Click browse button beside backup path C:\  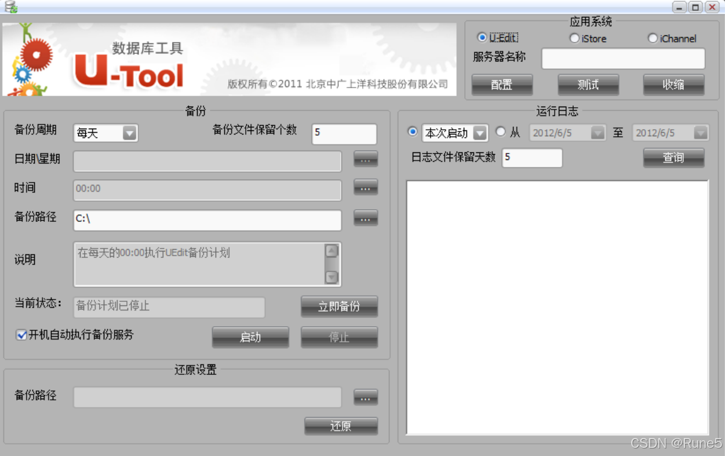pos(366,218)
